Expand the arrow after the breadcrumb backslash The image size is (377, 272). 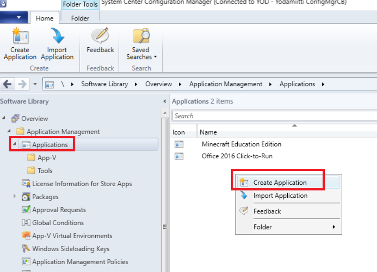[72, 84]
